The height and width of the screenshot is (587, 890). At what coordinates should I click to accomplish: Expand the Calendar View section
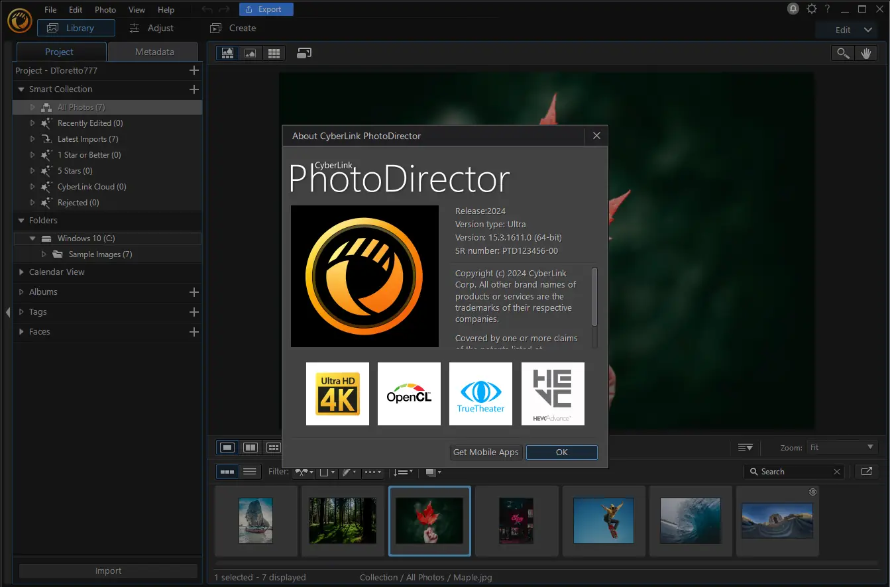click(x=22, y=272)
